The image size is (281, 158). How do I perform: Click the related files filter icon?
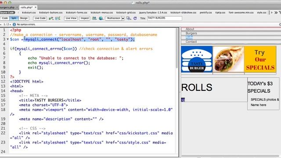[280, 13]
